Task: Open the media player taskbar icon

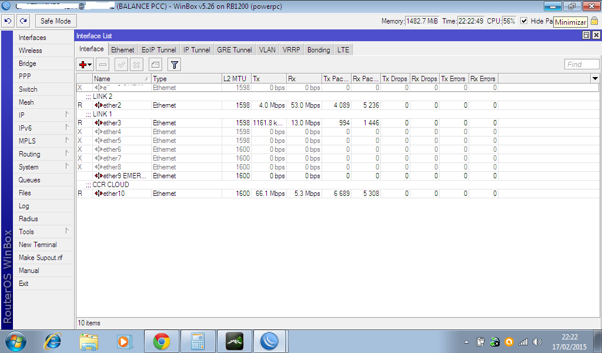Action: click(x=124, y=341)
